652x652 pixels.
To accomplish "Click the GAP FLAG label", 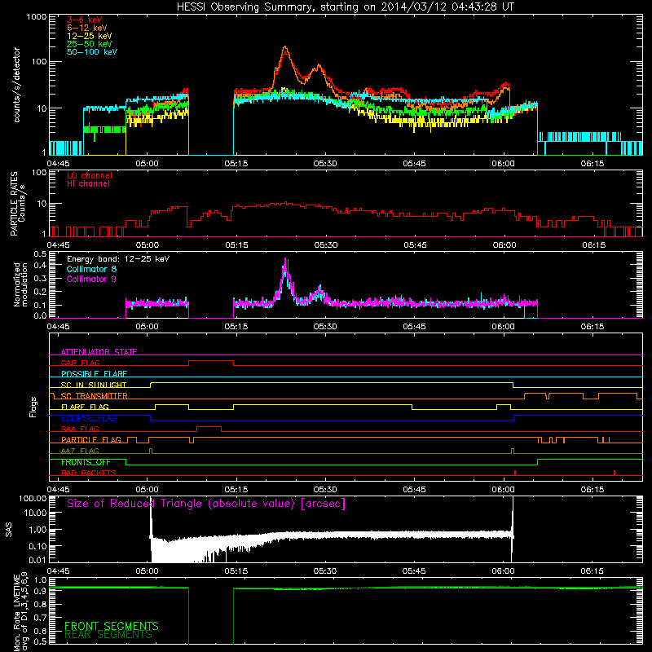I will [x=80, y=363].
